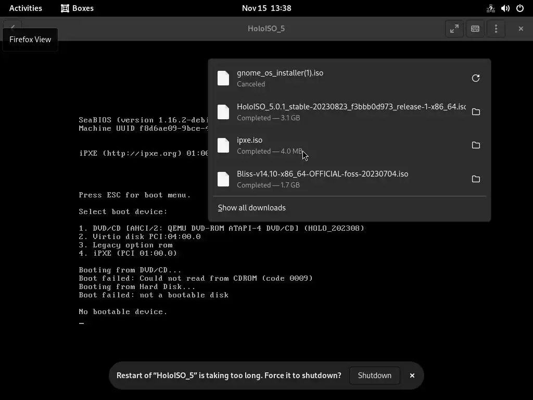Viewport: 533px width, 400px height.
Task: Click the 'Legacy option rom' line
Action: click(x=126, y=245)
